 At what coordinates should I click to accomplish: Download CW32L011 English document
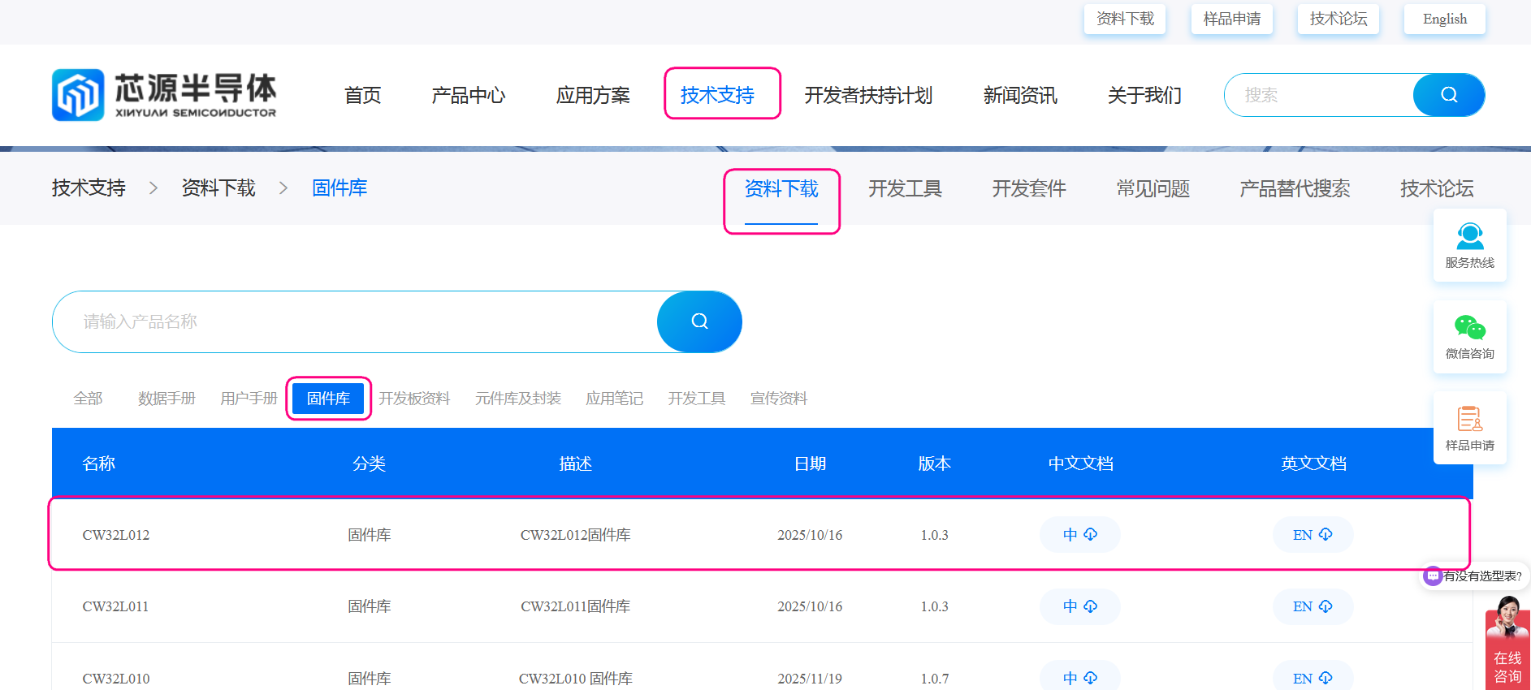tap(1312, 606)
